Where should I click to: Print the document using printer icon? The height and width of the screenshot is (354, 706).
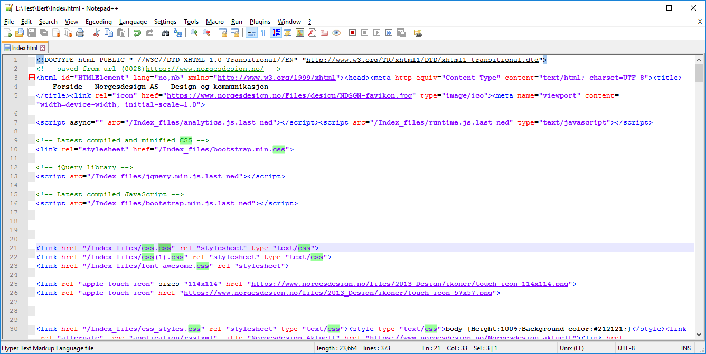(x=80, y=33)
